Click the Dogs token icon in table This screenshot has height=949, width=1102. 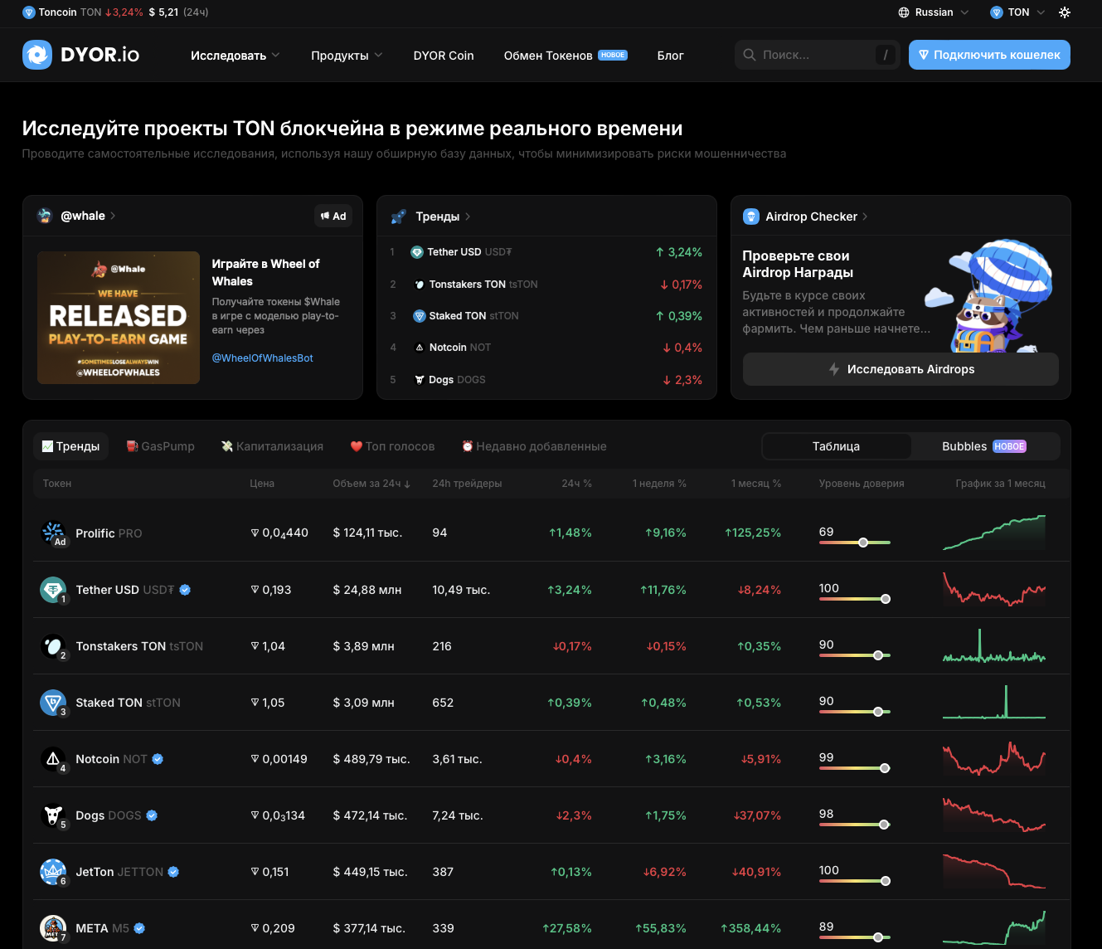[x=53, y=815]
